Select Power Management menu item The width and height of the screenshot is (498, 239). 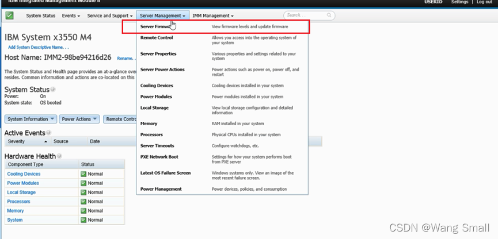(161, 189)
